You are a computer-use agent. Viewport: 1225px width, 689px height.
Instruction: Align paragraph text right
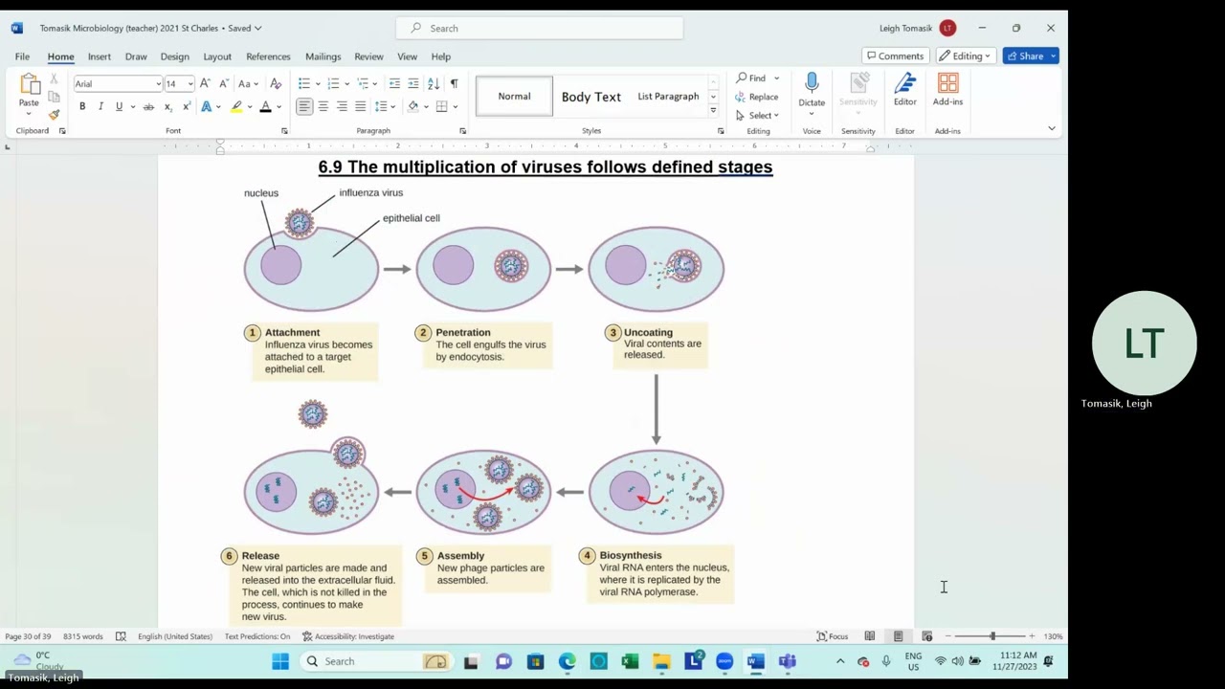point(342,106)
